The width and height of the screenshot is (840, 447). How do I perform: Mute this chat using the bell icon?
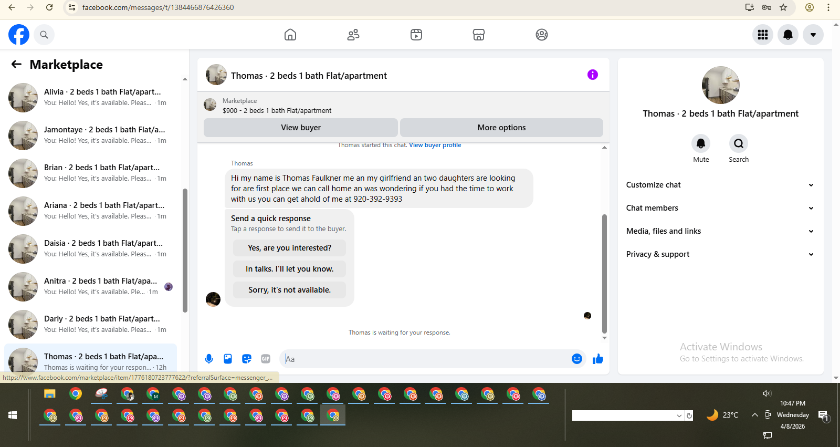701,143
